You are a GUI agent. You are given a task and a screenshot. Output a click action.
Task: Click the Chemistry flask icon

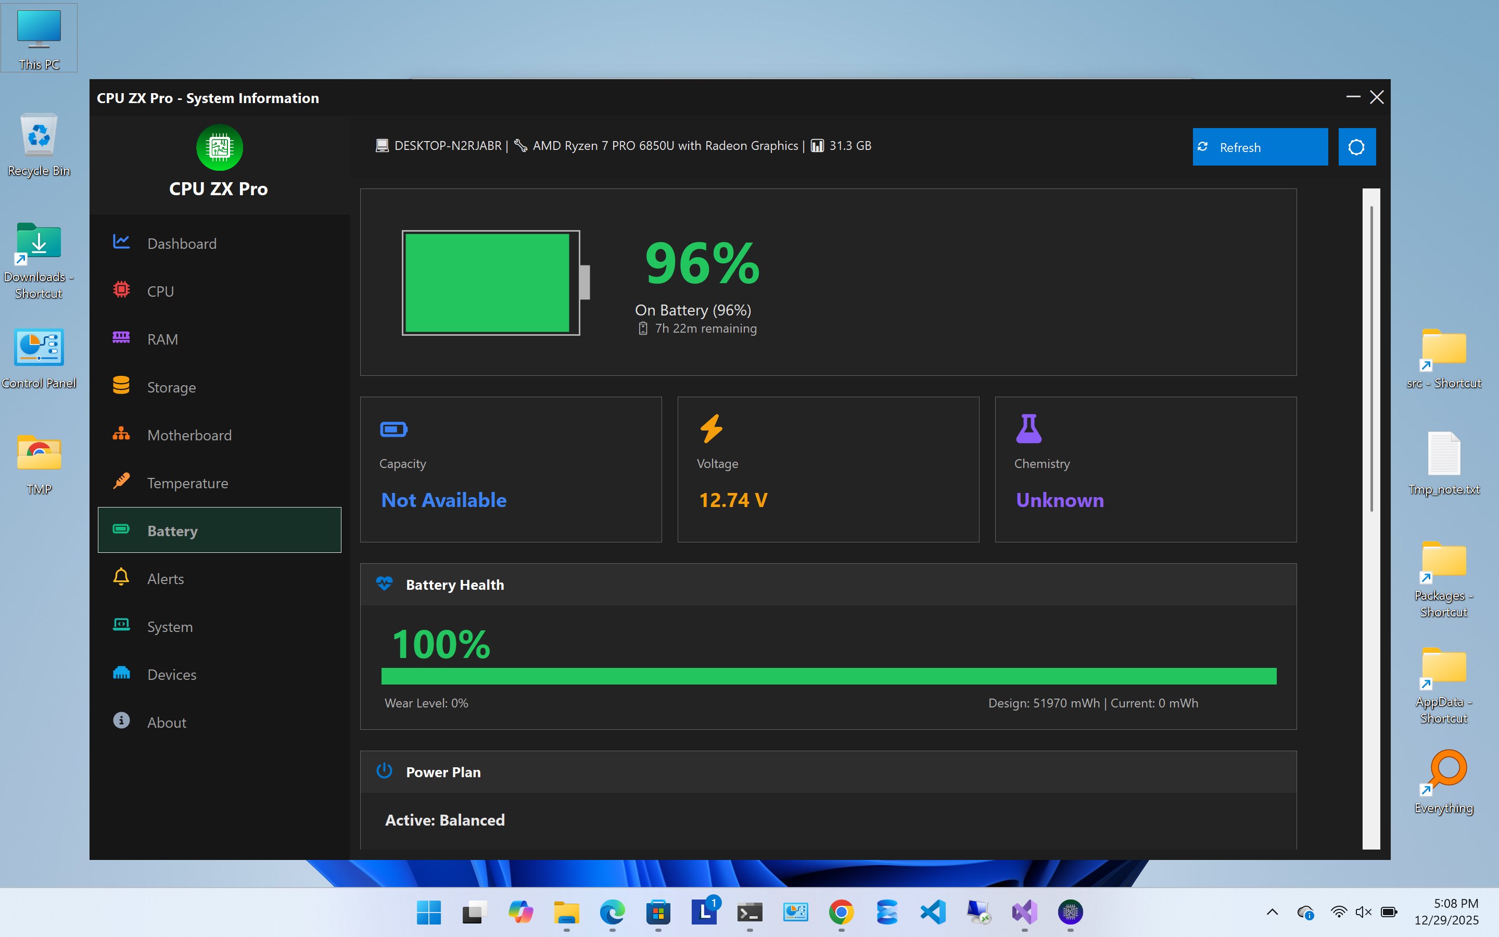point(1029,429)
